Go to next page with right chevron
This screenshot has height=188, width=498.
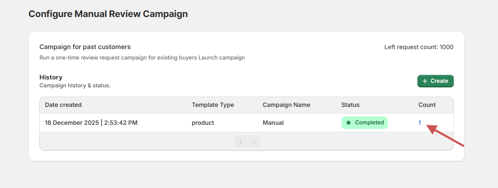(x=254, y=141)
